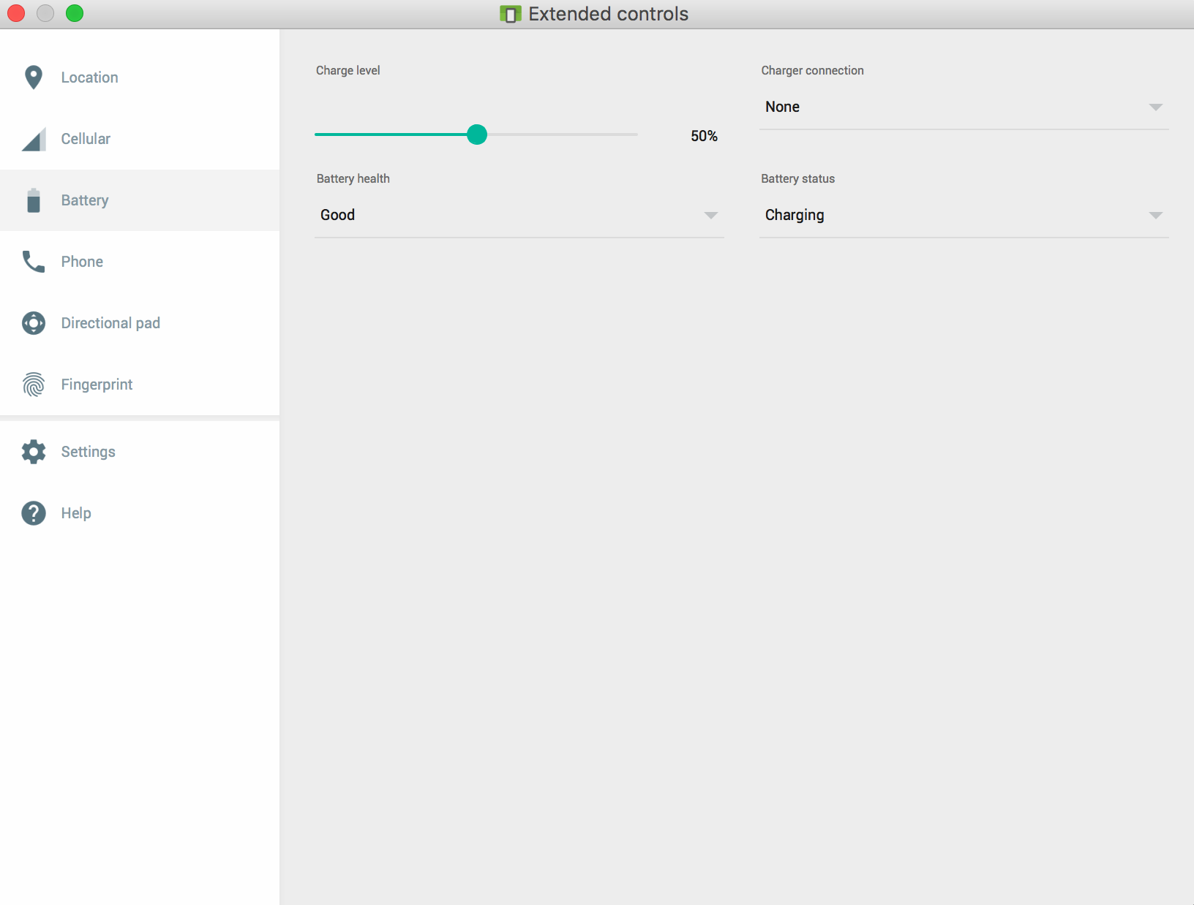
Task: Select the Location pin icon
Action: pyautogui.click(x=33, y=77)
